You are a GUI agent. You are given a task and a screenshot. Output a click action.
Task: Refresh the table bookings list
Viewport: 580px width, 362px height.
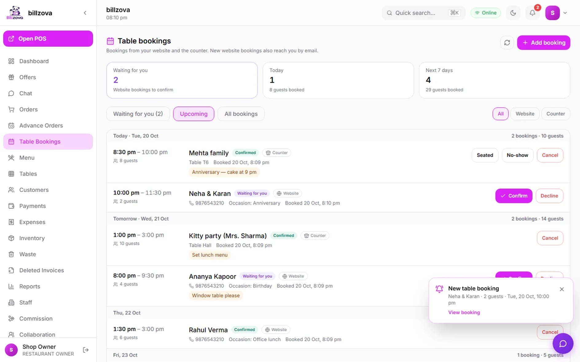point(507,43)
